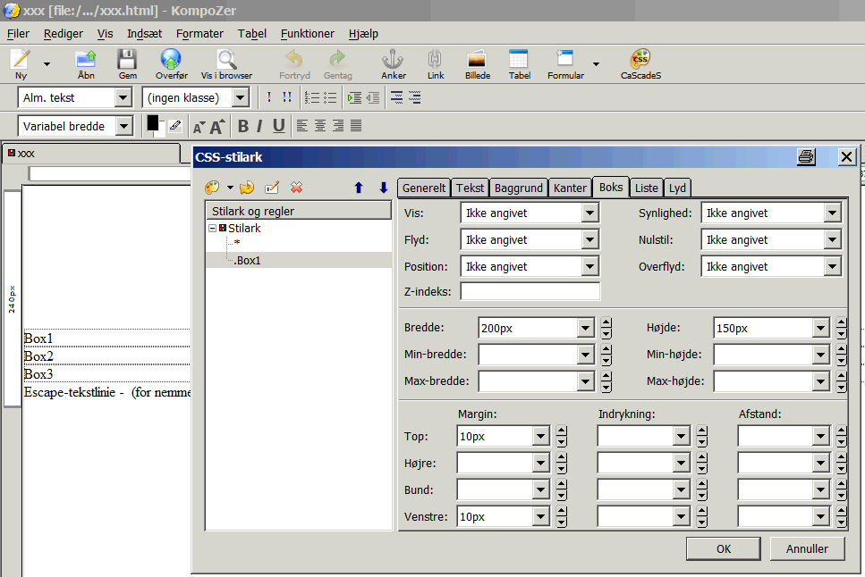Toggle underline formatting button

[278, 126]
